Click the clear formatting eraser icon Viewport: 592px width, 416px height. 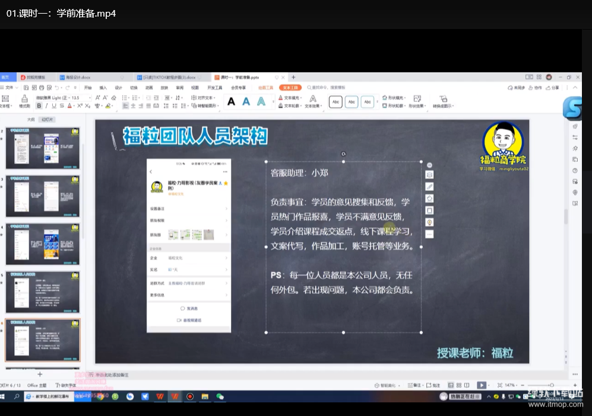coord(113,97)
